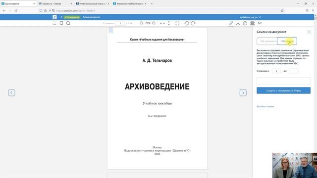
Task: Zoom in with the plus magnifier
Action: point(154,23)
